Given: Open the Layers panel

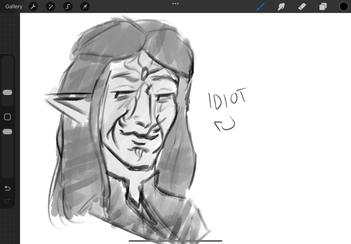Looking at the screenshot, I should pos(323,6).
